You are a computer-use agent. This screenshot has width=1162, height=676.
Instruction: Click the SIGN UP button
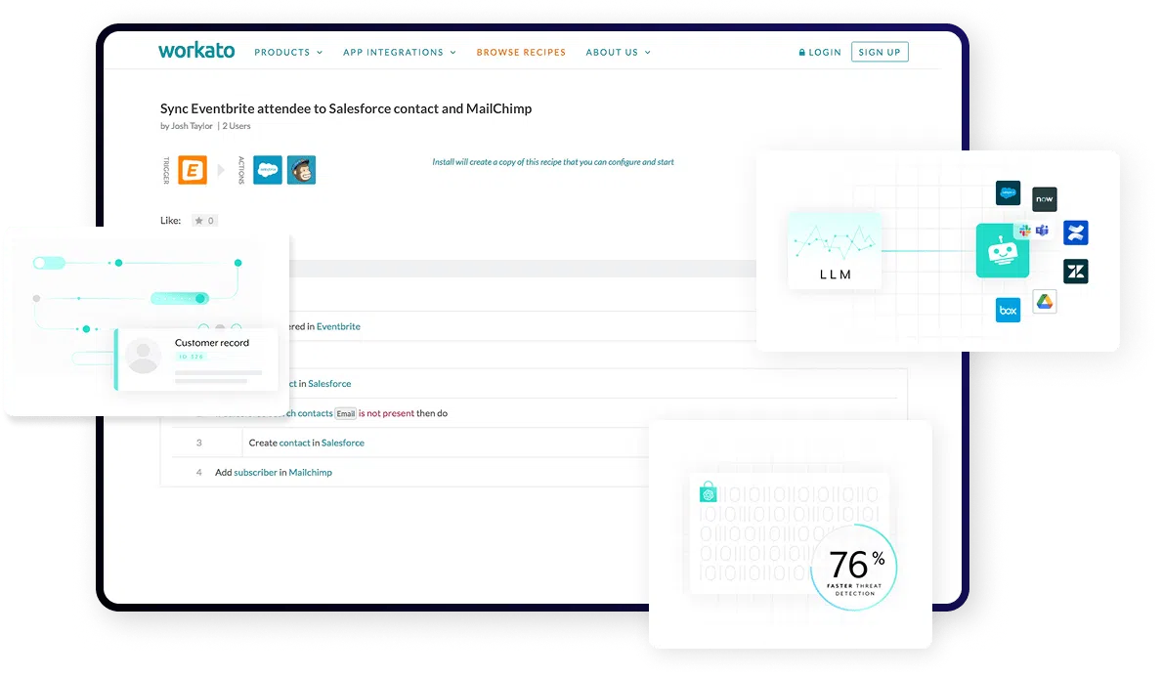(x=880, y=52)
